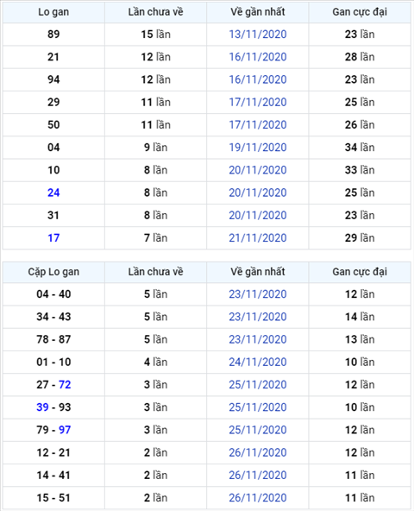This screenshot has height=511, width=414.
Task: Click the '34 lần' maximum cell
Action: click(x=360, y=148)
